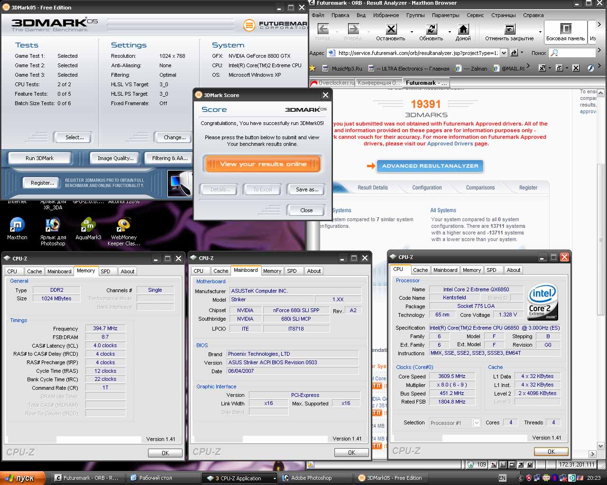Click Save as... in the 3DMark Score dialog
The height and width of the screenshot is (485, 607).
[x=307, y=189]
